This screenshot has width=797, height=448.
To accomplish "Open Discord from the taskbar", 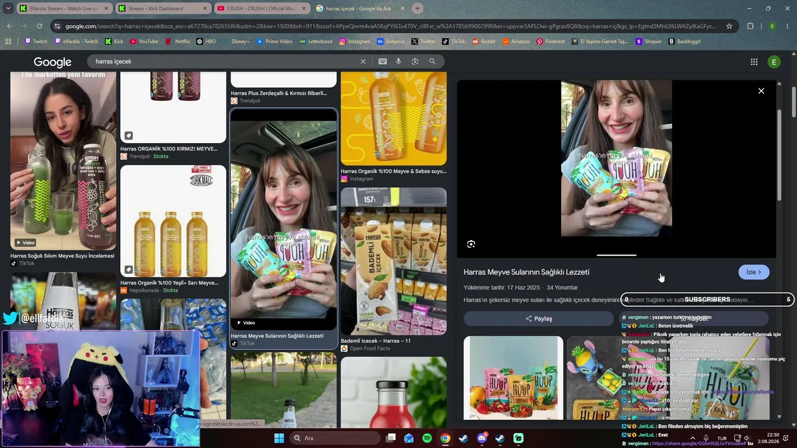I will tap(481, 438).
